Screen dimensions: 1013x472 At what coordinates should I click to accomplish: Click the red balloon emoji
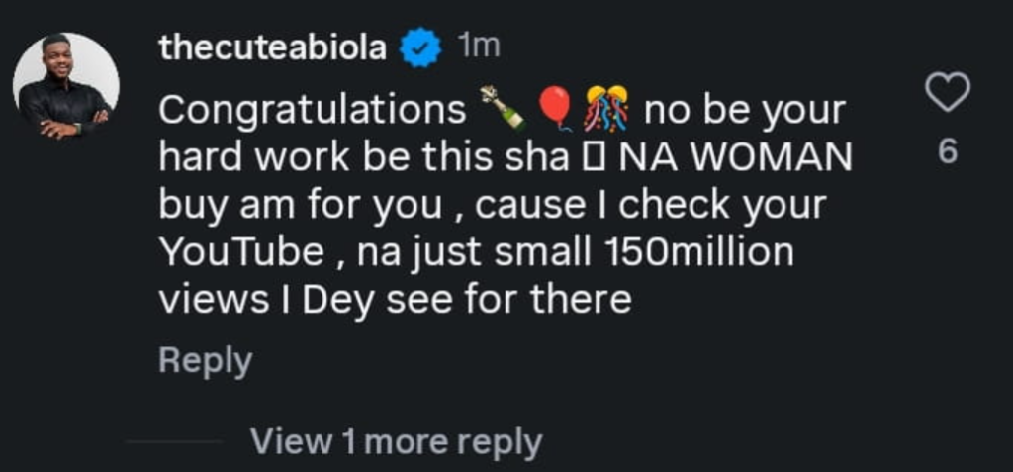pos(556,109)
